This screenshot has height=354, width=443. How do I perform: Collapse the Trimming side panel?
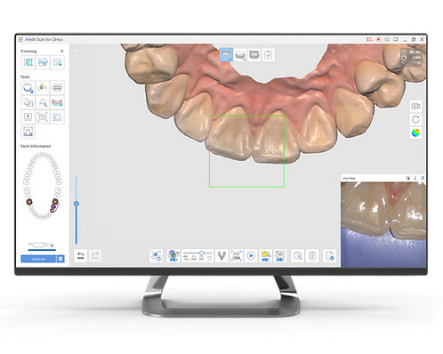61,52
